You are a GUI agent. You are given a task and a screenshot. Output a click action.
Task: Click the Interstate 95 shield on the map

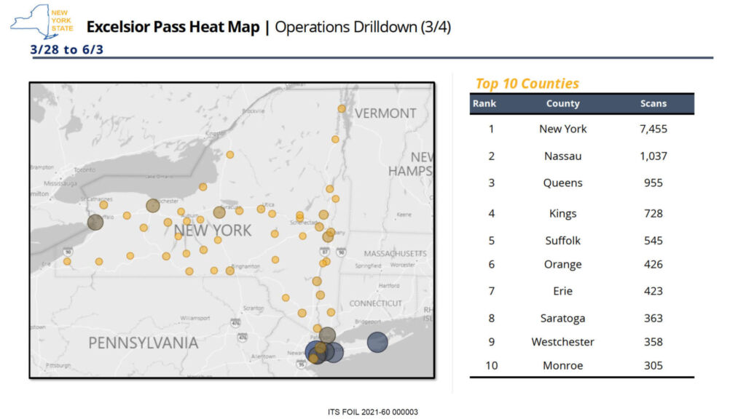pyautogui.click(x=301, y=364)
